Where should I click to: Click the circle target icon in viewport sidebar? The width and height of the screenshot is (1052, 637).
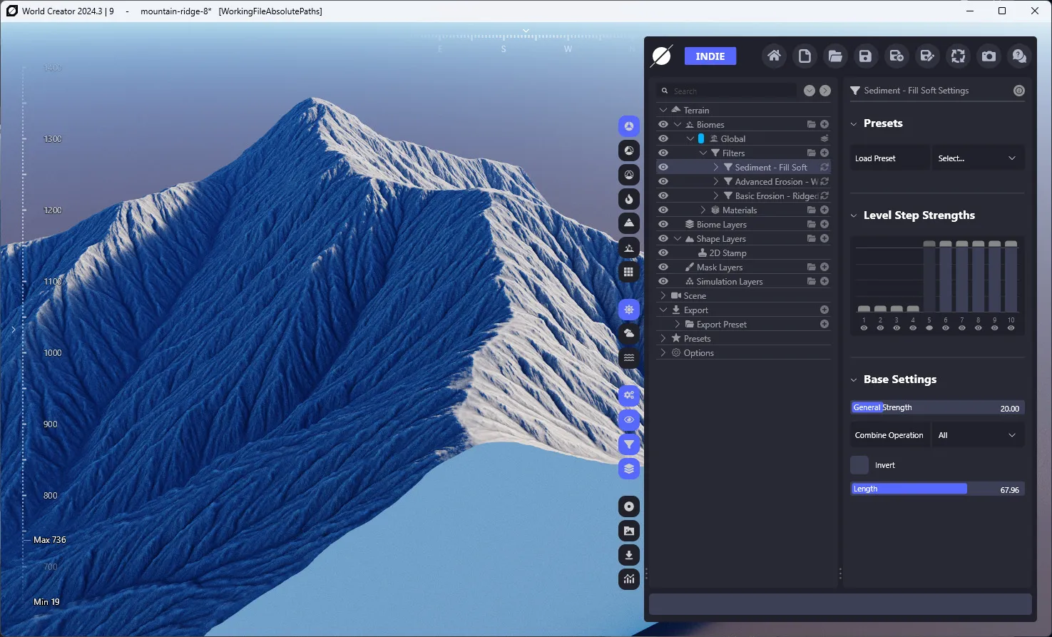(x=629, y=506)
